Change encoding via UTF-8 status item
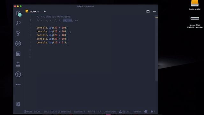204x115 pixels. [92, 111]
